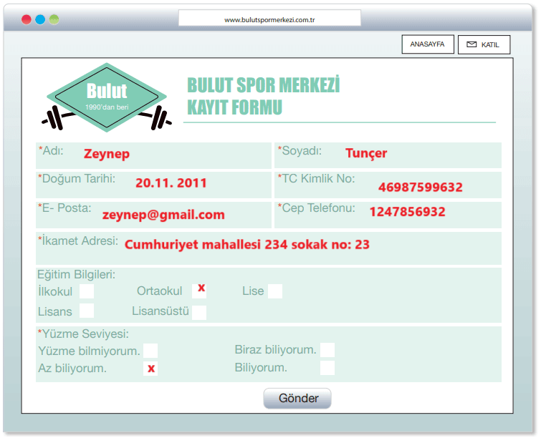Check the İlkokul education checkbox
Screen dimensions: 541x438
[x=87, y=291]
